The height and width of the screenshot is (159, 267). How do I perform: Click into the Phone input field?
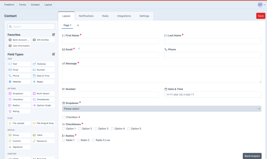(x=213, y=55)
